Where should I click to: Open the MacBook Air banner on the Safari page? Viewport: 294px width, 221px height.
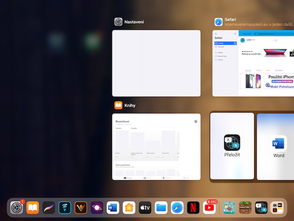267,53
